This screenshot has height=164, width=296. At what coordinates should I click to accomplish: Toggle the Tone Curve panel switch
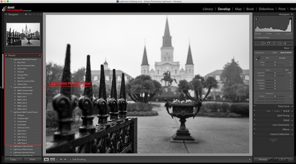(x=255, y=106)
